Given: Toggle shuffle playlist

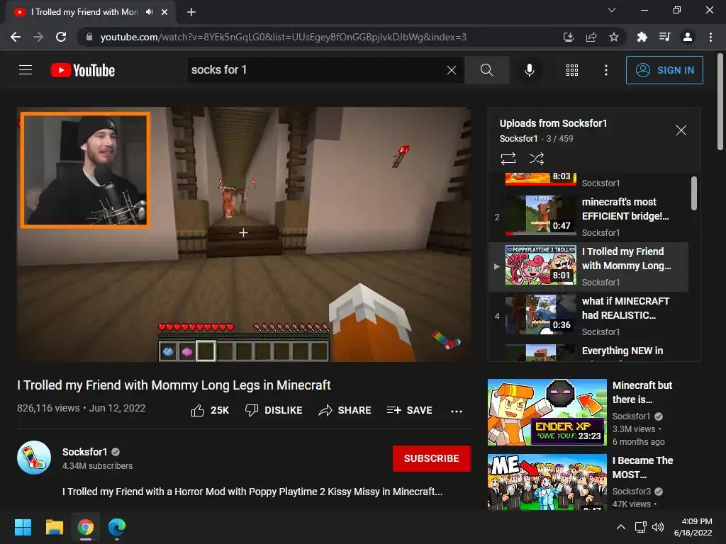Looking at the screenshot, I should point(536,159).
